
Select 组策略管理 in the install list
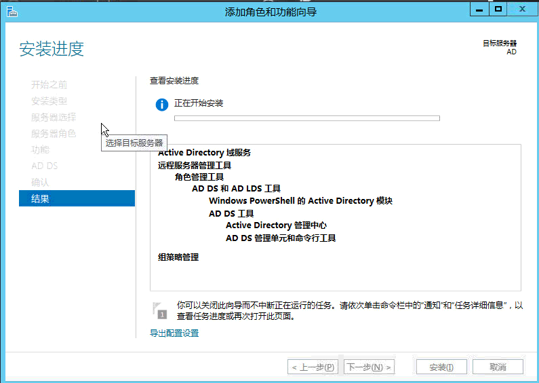(x=178, y=257)
